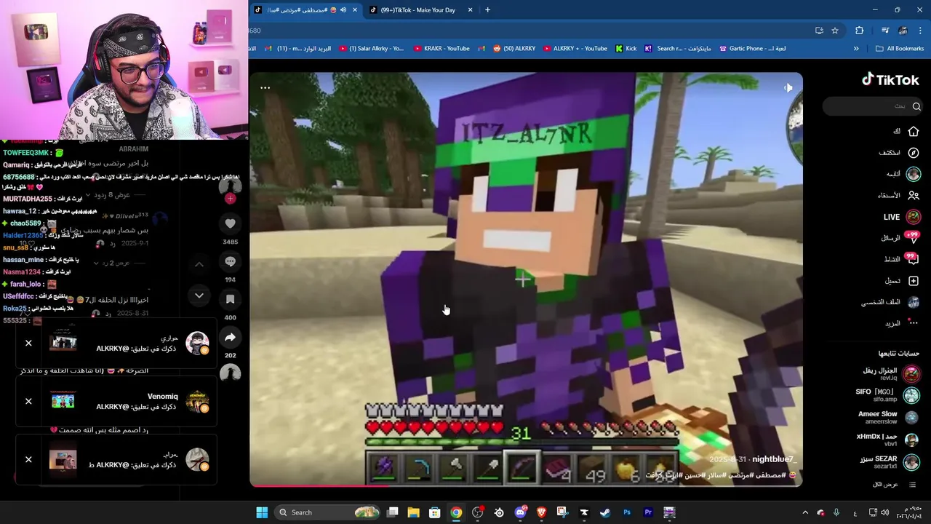The height and width of the screenshot is (524, 931).
Task: Mute the first tab via its speaker icon
Action: coord(343,10)
